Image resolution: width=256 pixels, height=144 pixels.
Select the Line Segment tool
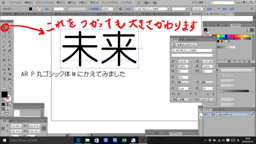[x=4, y=42]
